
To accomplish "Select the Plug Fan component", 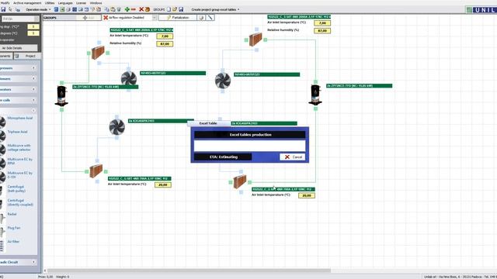I will [x=14, y=228].
